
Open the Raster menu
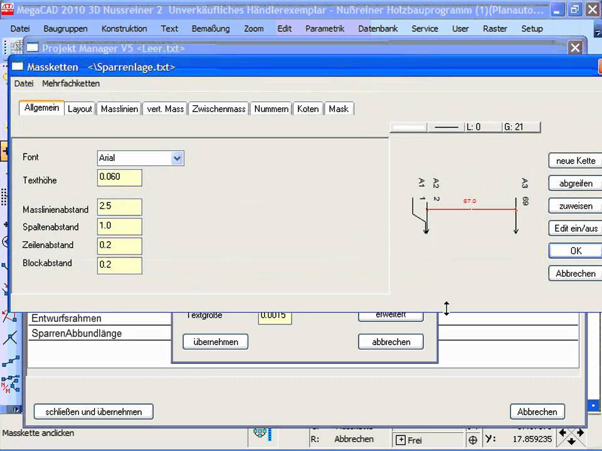click(x=495, y=28)
